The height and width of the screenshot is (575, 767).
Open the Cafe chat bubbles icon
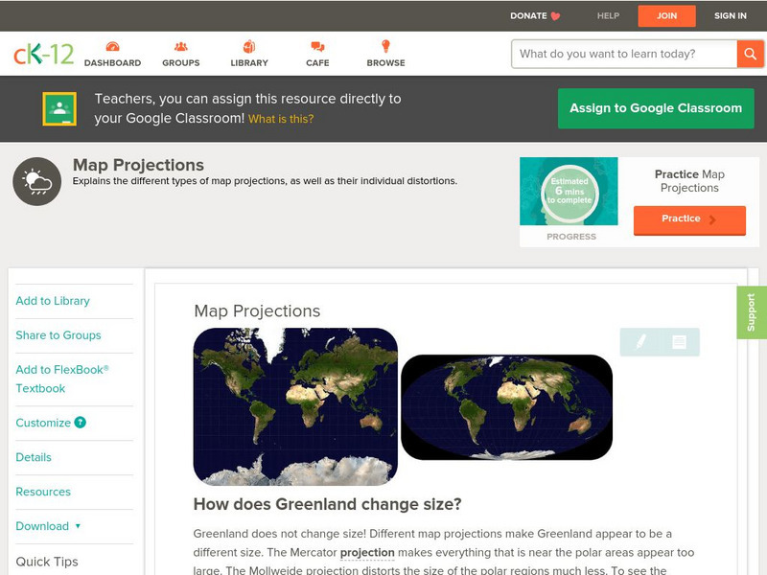point(317,46)
